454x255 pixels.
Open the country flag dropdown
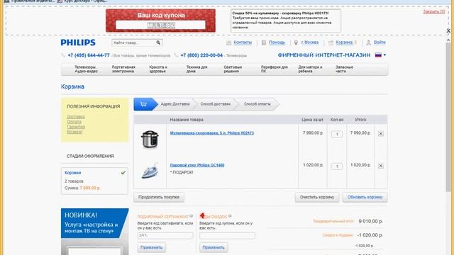380,55
